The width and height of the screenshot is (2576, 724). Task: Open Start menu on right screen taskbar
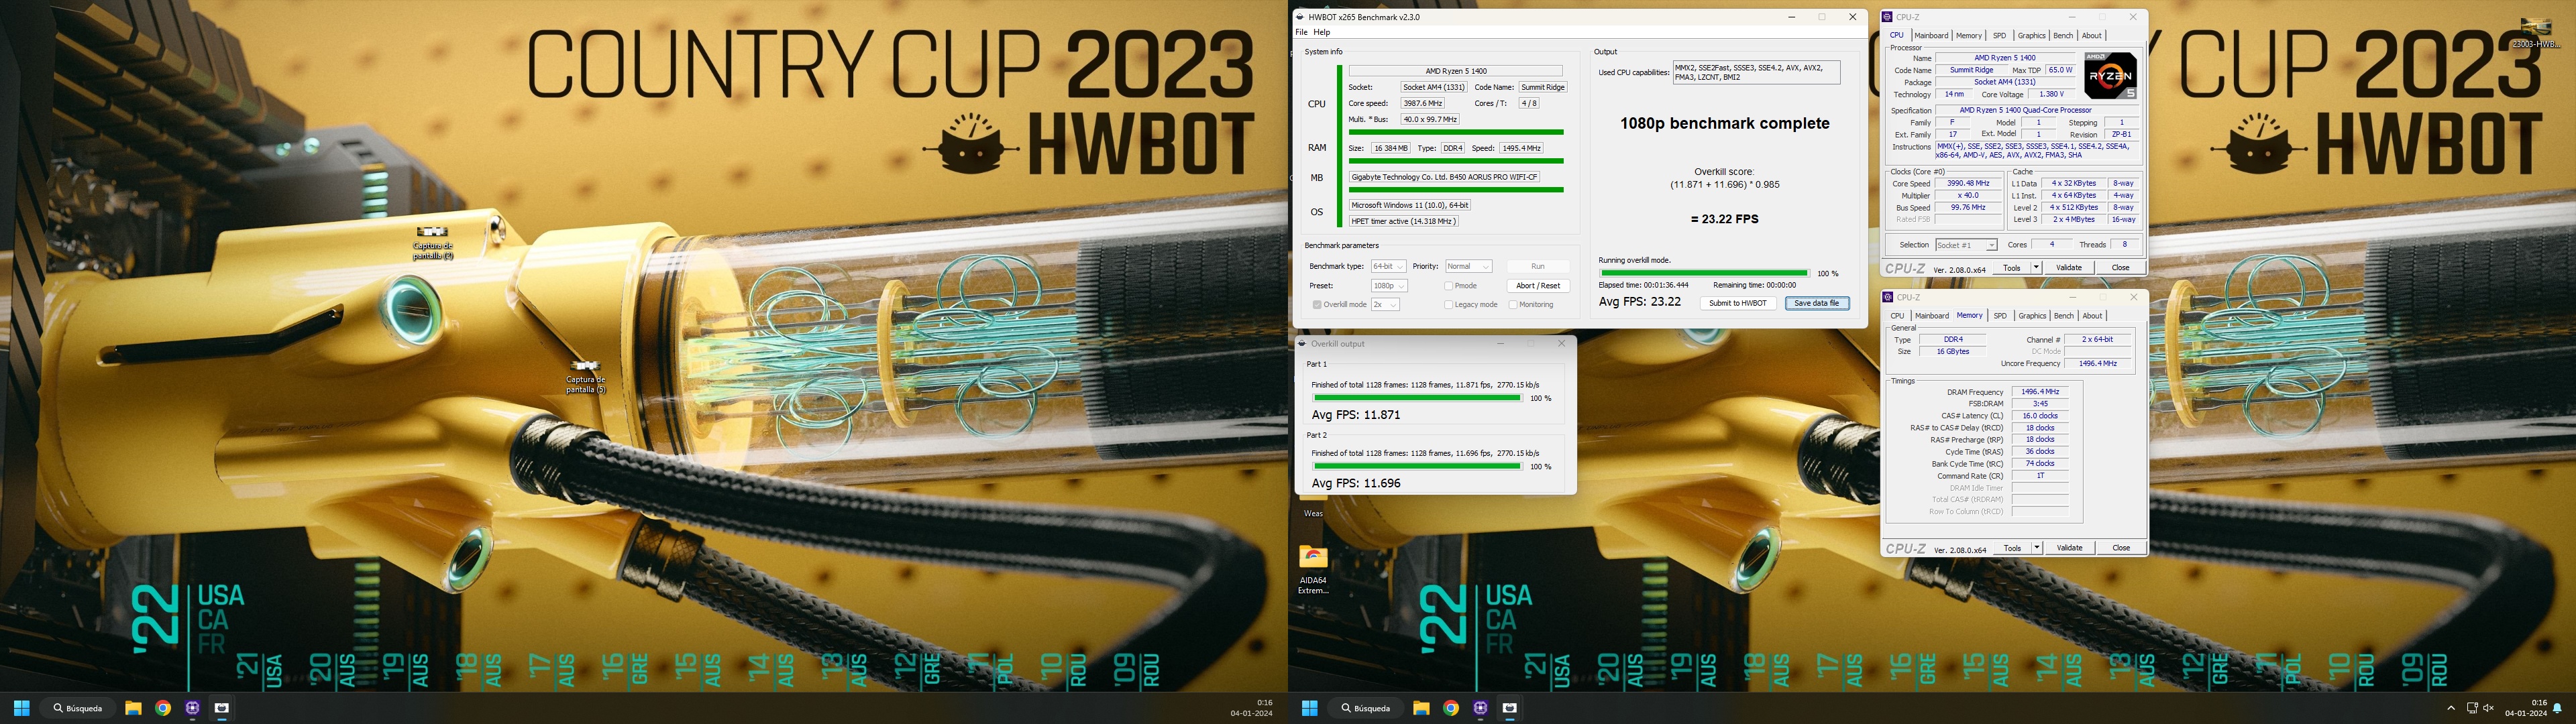[1310, 708]
